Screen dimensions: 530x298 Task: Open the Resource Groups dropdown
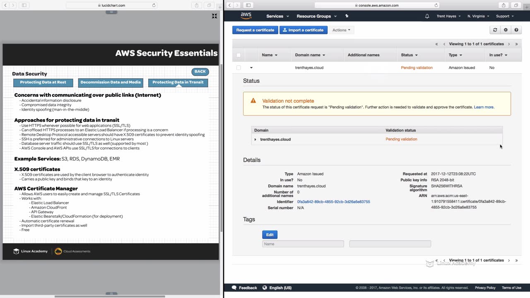(317, 16)
